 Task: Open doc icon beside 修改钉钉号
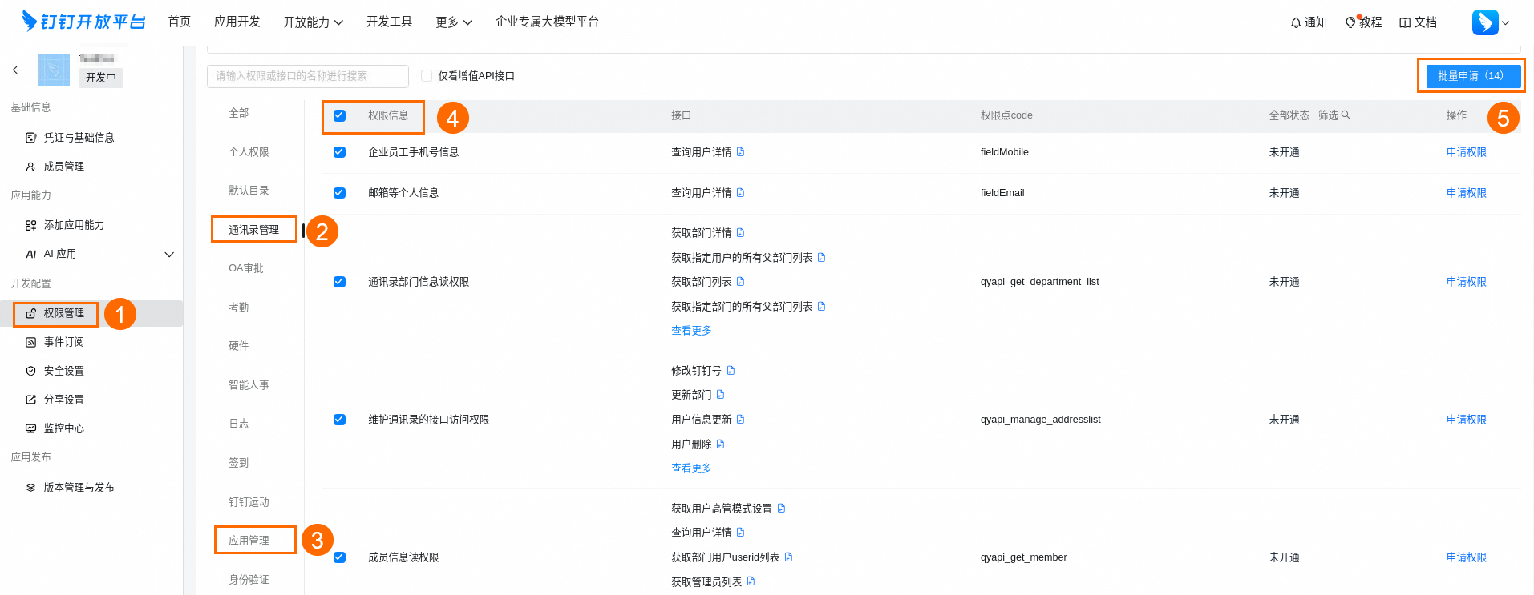pyautogui.click(x=731, y=371)
